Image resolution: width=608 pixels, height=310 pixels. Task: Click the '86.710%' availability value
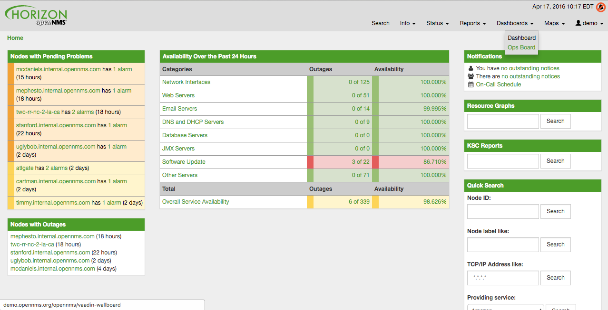435,162
